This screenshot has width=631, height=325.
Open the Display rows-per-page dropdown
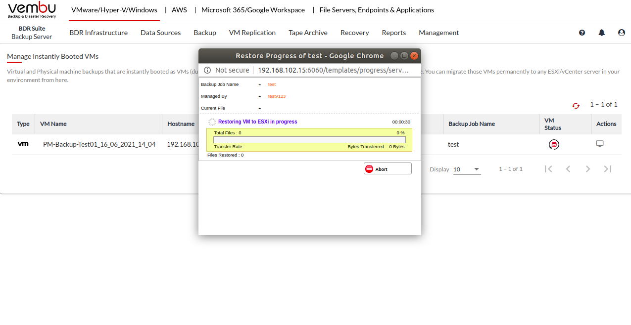coord(467,169)
